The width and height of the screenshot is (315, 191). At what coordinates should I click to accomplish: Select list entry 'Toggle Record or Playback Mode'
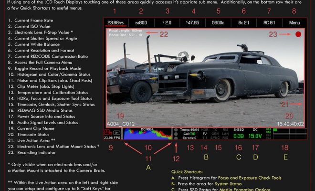(48, 69)
